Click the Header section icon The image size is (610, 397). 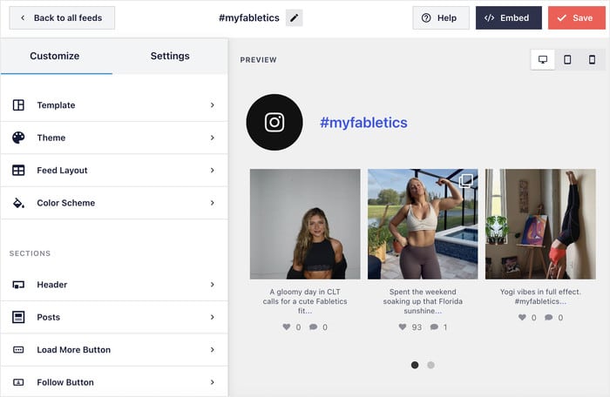click(18, 285)
